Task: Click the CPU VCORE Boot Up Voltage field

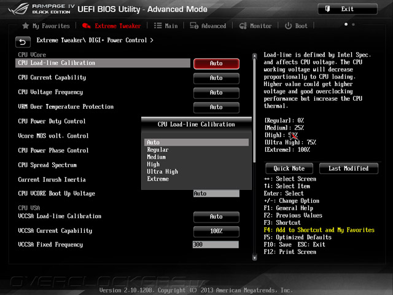Action: click(216, 194)
